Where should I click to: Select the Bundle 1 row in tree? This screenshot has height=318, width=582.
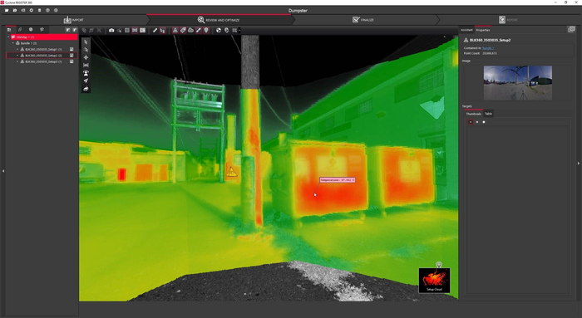point(28,43)
